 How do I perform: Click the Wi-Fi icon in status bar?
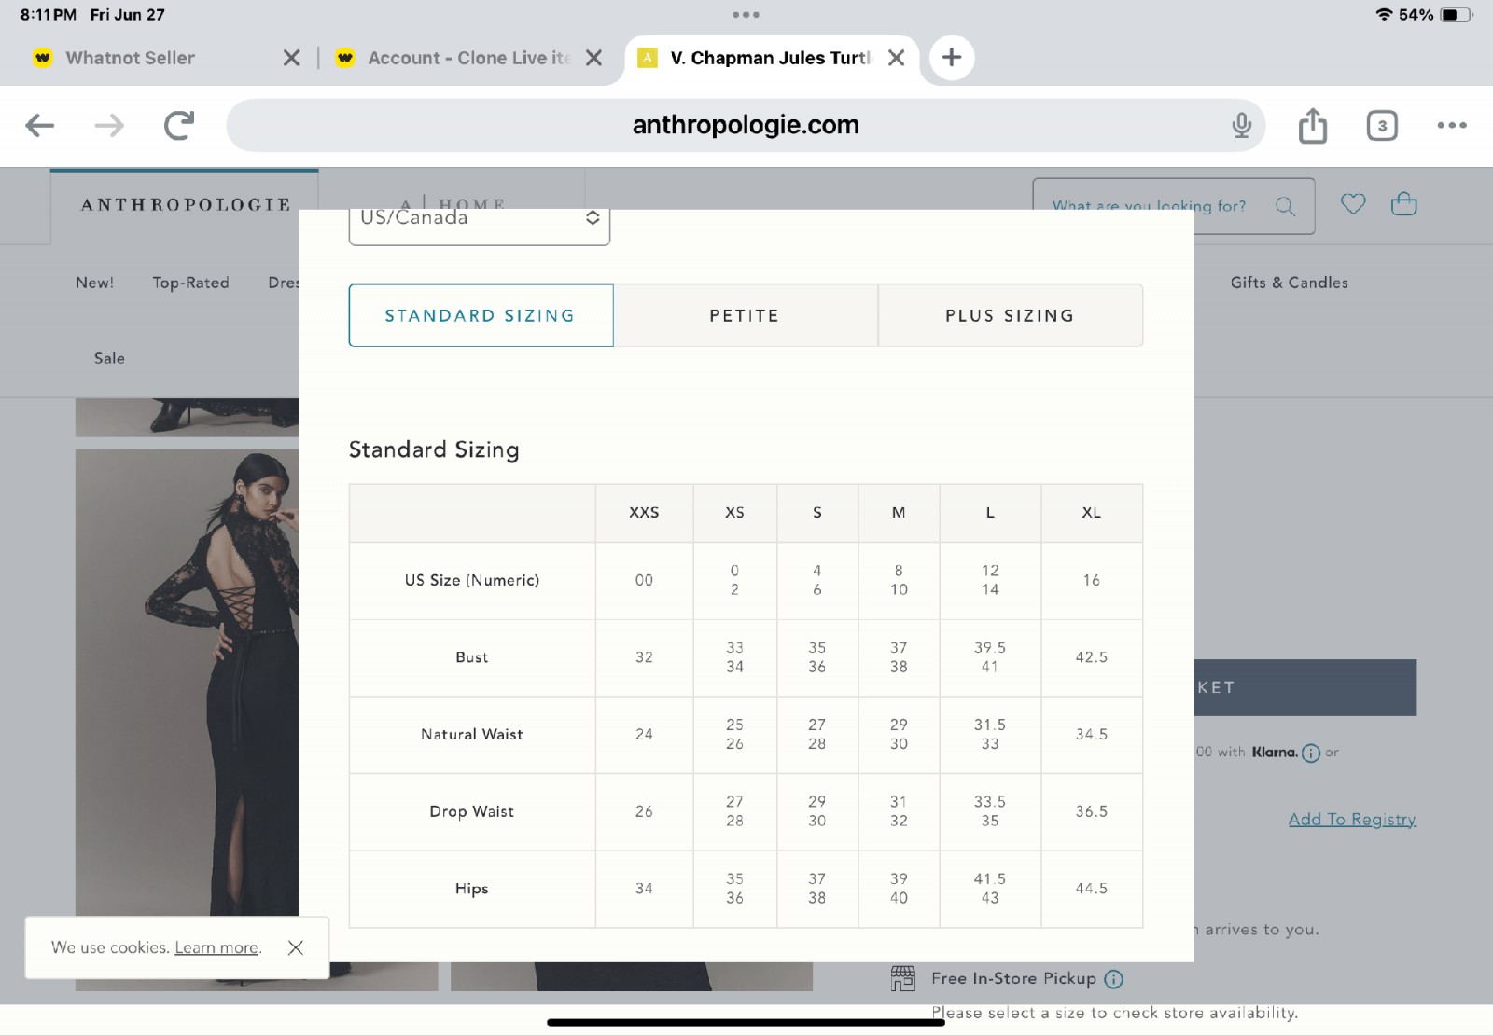(x=1384, y=15)
